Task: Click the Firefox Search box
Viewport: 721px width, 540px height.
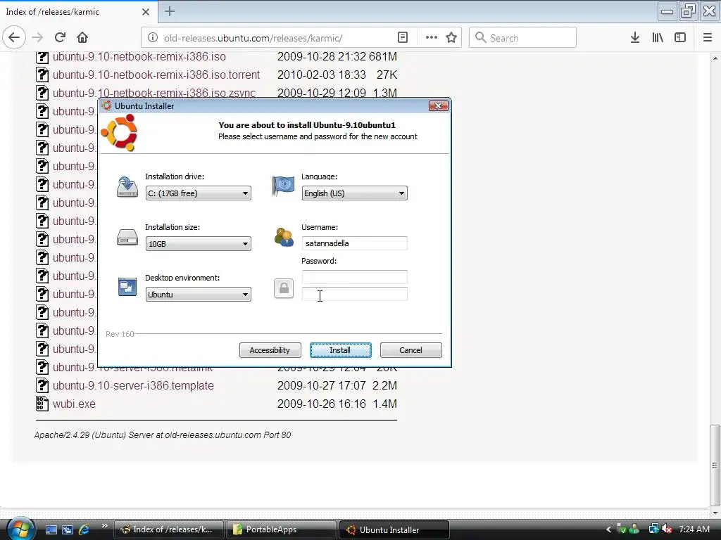Action: tap(523, 38)
